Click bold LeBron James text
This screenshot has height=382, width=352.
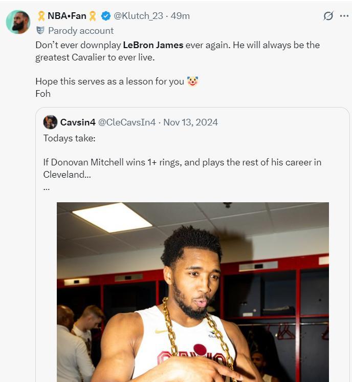(x=153, y=45)
